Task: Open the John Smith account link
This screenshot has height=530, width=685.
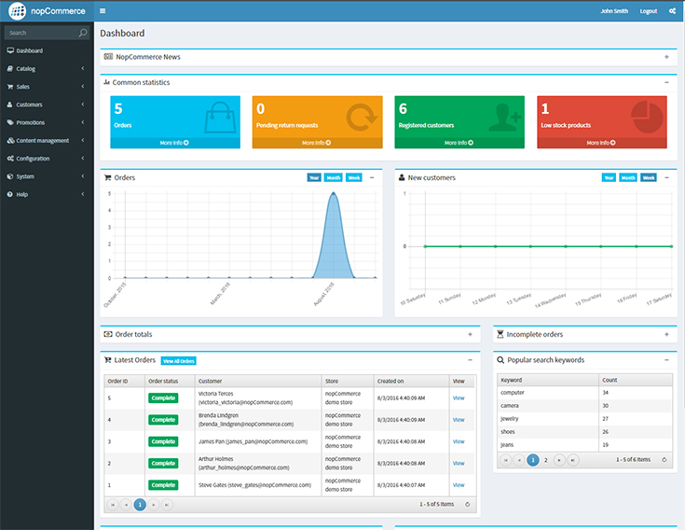Action: (x=614, y=11)
